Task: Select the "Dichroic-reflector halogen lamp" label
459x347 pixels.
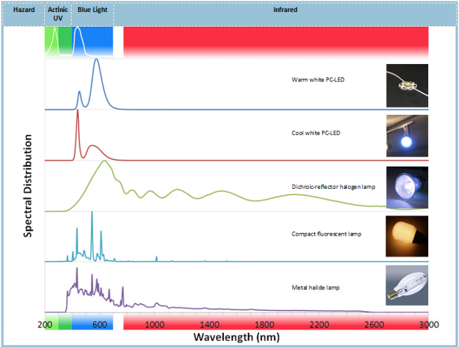Action: (333, 187)
